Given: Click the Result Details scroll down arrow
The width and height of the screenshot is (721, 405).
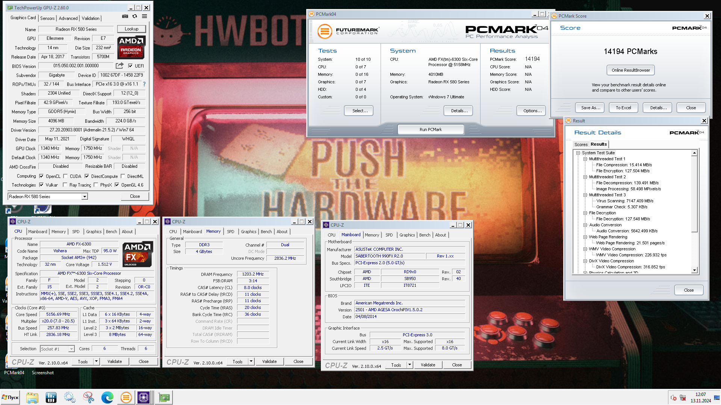Looking at the screenshot, I should click(694, 270).
